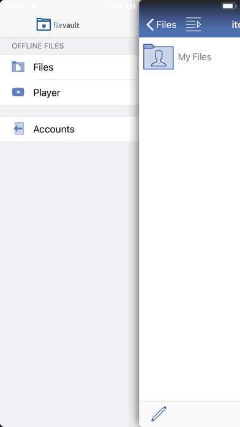
Task: Open the list view options icon
Action: click(x=193, y=25)
